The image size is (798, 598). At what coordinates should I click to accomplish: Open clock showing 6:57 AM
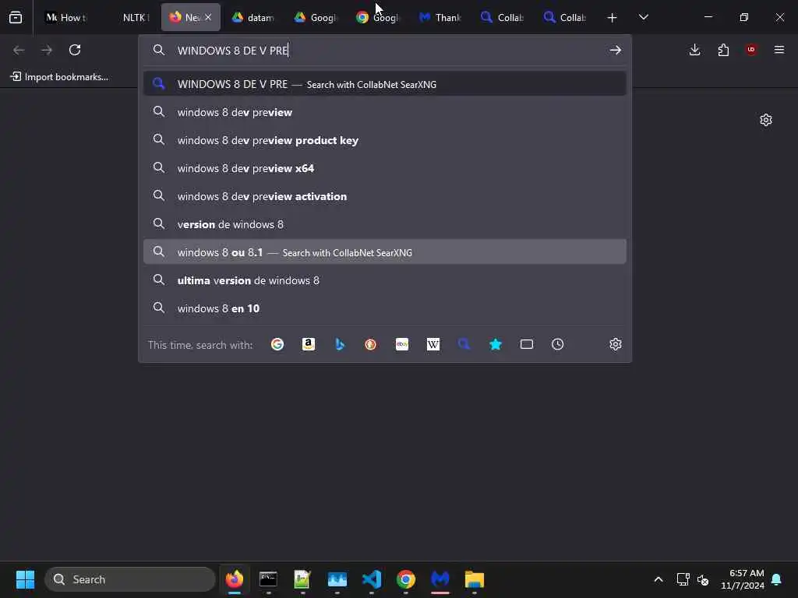743,579
